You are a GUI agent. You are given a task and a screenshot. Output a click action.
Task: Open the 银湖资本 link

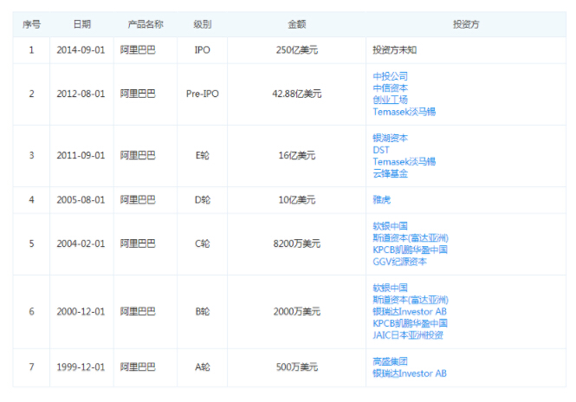(390, 138)
